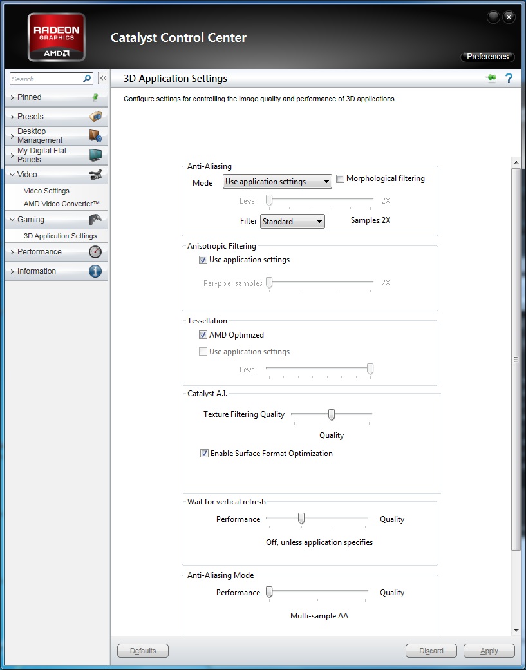Click the Apply button

tap(489, 651)
